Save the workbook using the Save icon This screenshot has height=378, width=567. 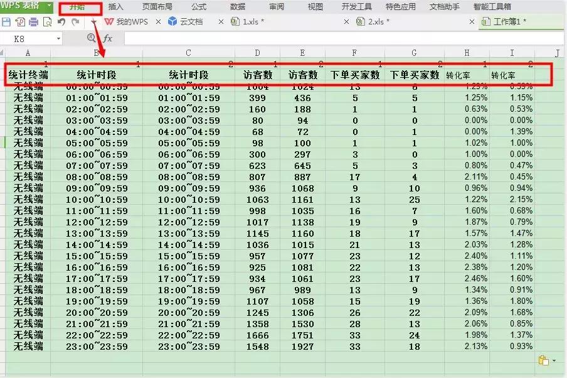(x=6, y=21)
